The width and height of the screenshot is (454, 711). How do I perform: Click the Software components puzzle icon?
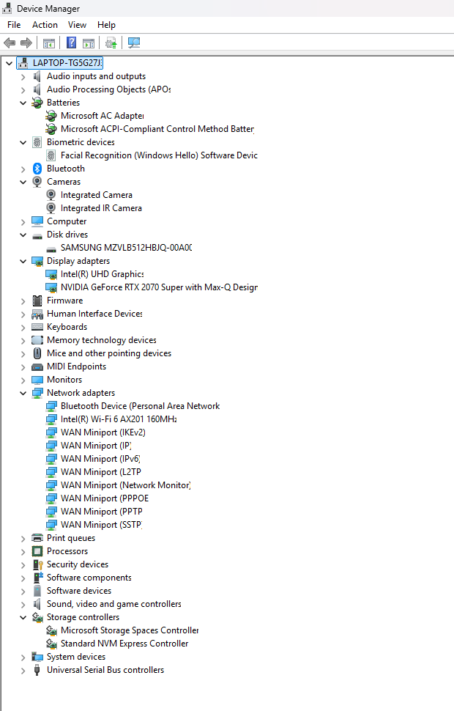tap(37, 578)
